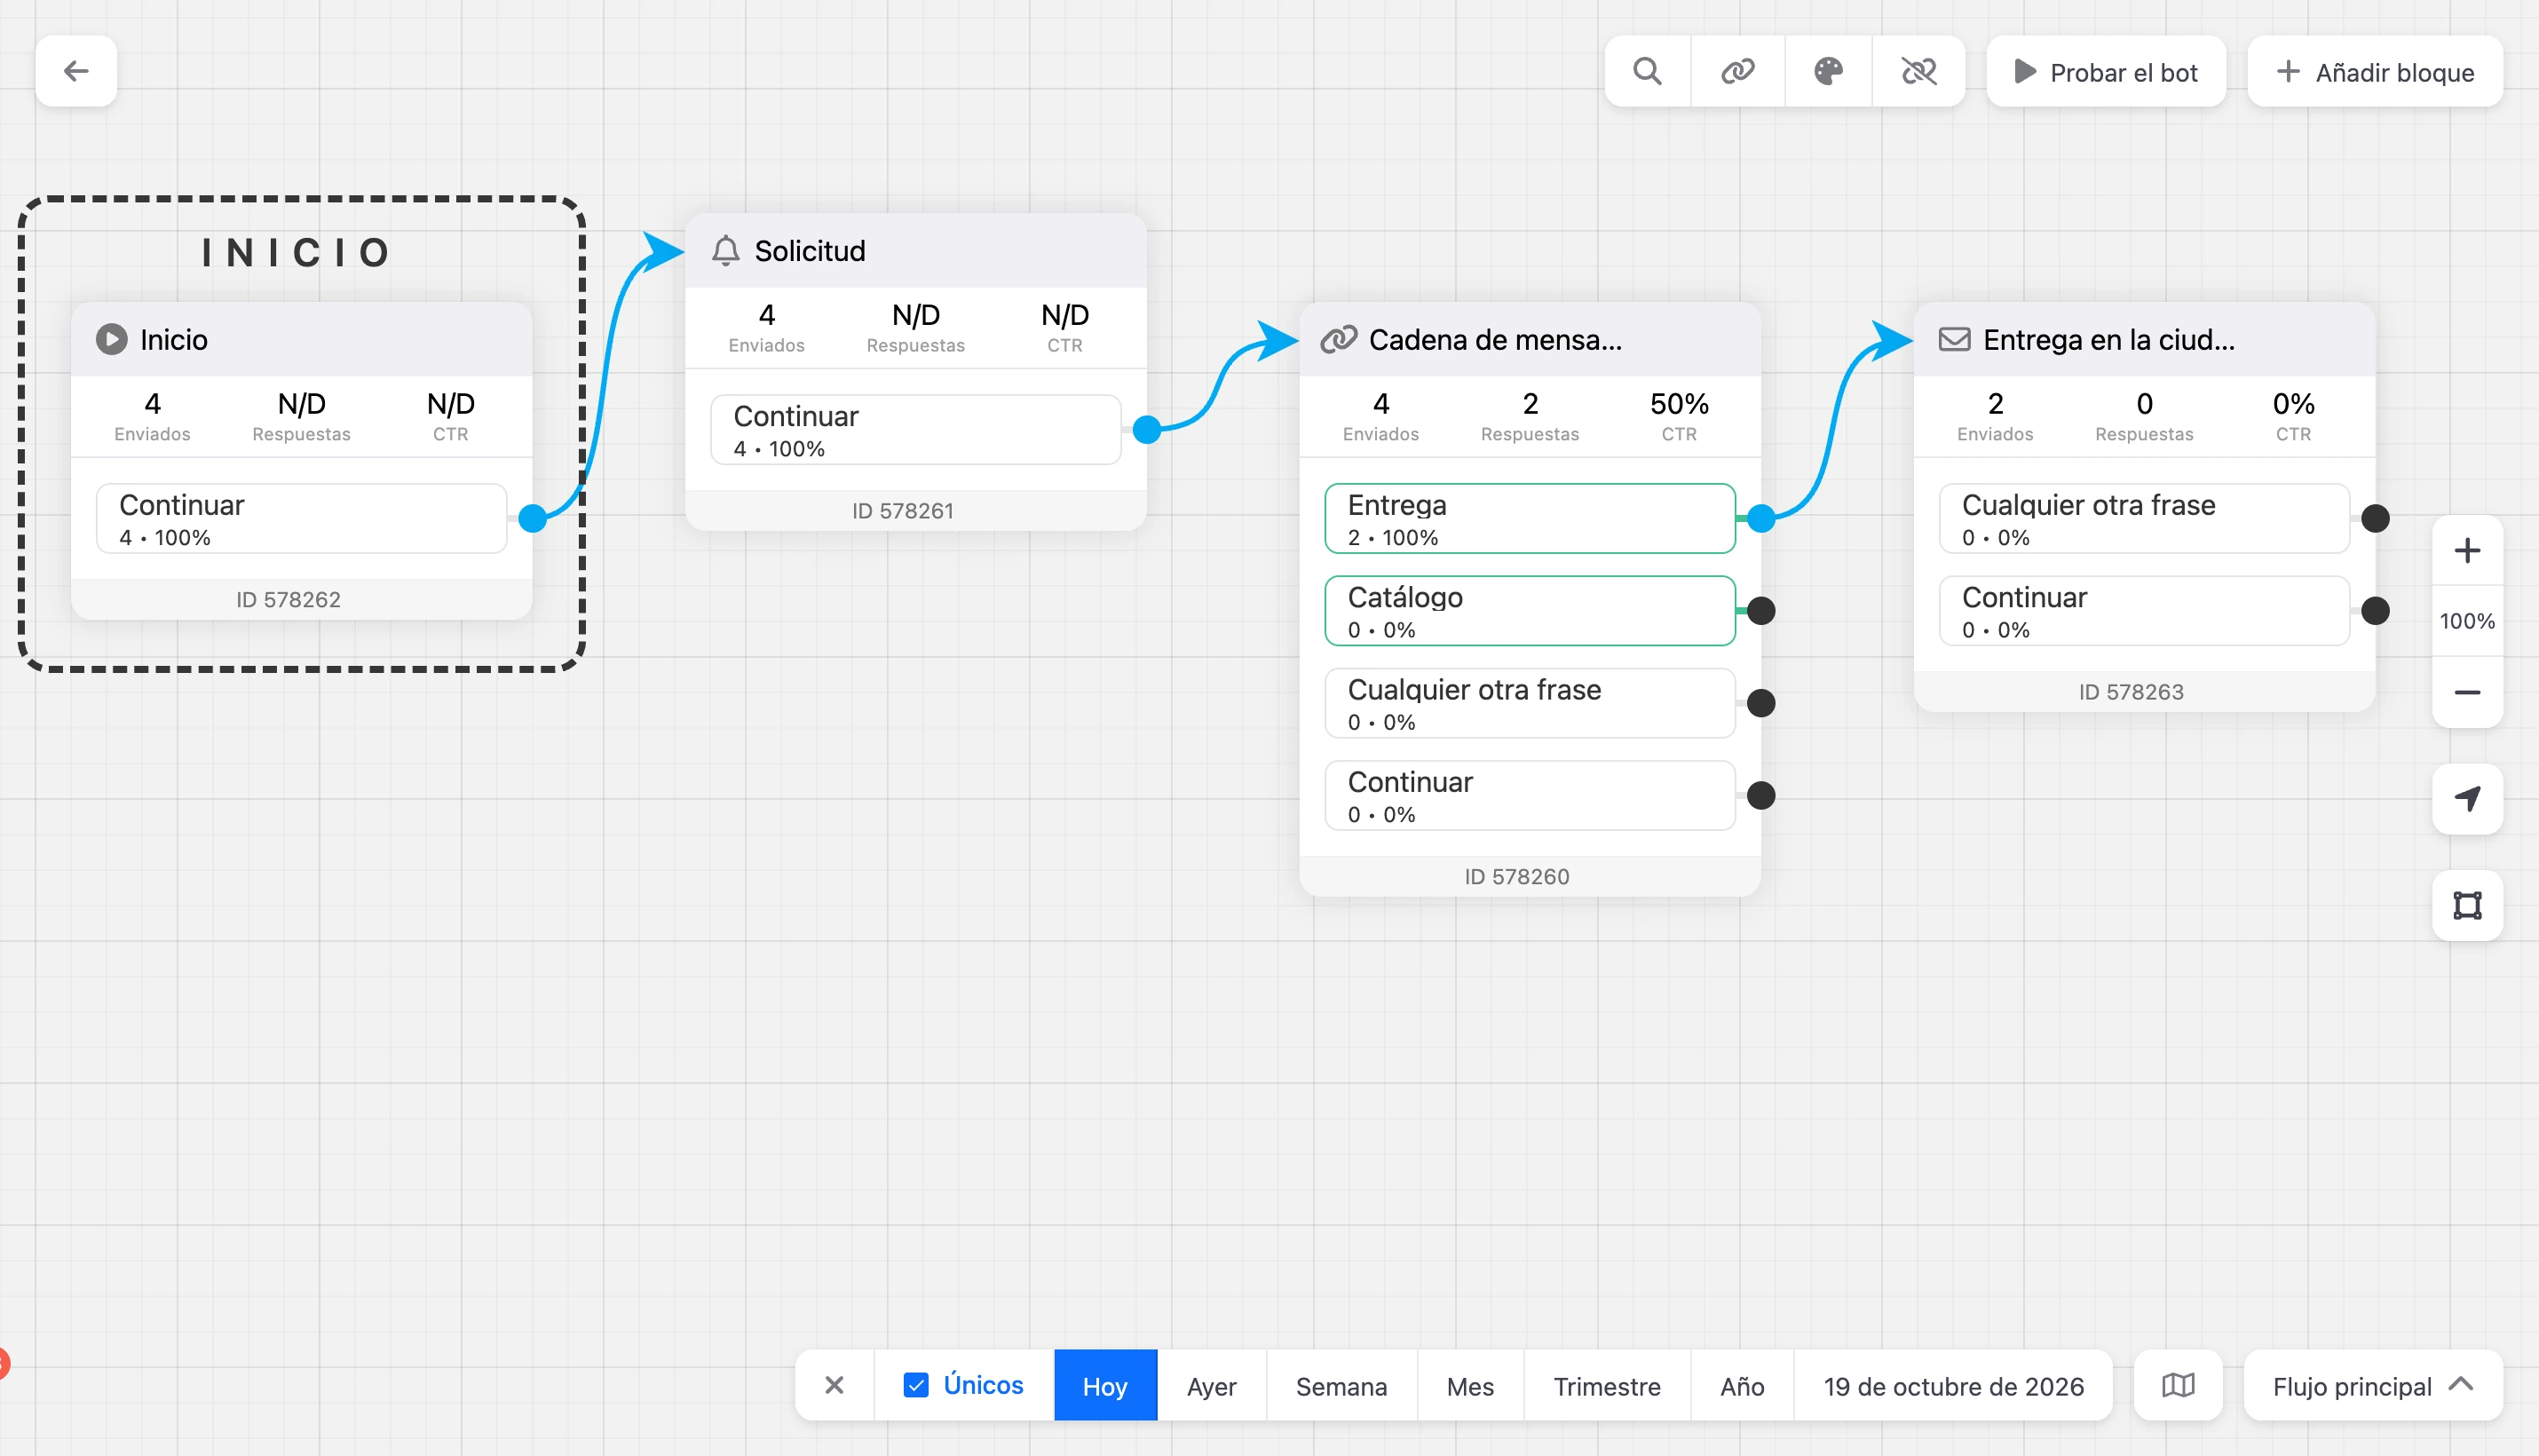Zoom out with the minus button
Image resolution: width=2539 pixels, height=1456 pixels.
point(2467,692)
